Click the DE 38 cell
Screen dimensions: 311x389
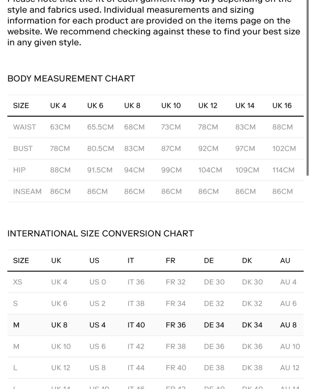[214, 368]
